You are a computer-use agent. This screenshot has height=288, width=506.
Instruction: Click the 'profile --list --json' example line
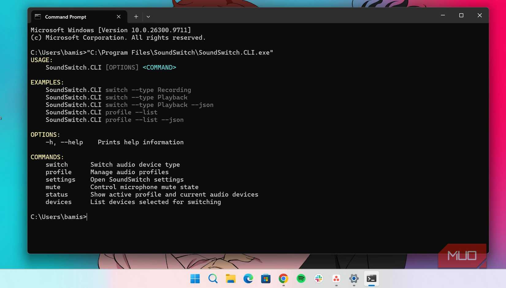click(115, 120)
